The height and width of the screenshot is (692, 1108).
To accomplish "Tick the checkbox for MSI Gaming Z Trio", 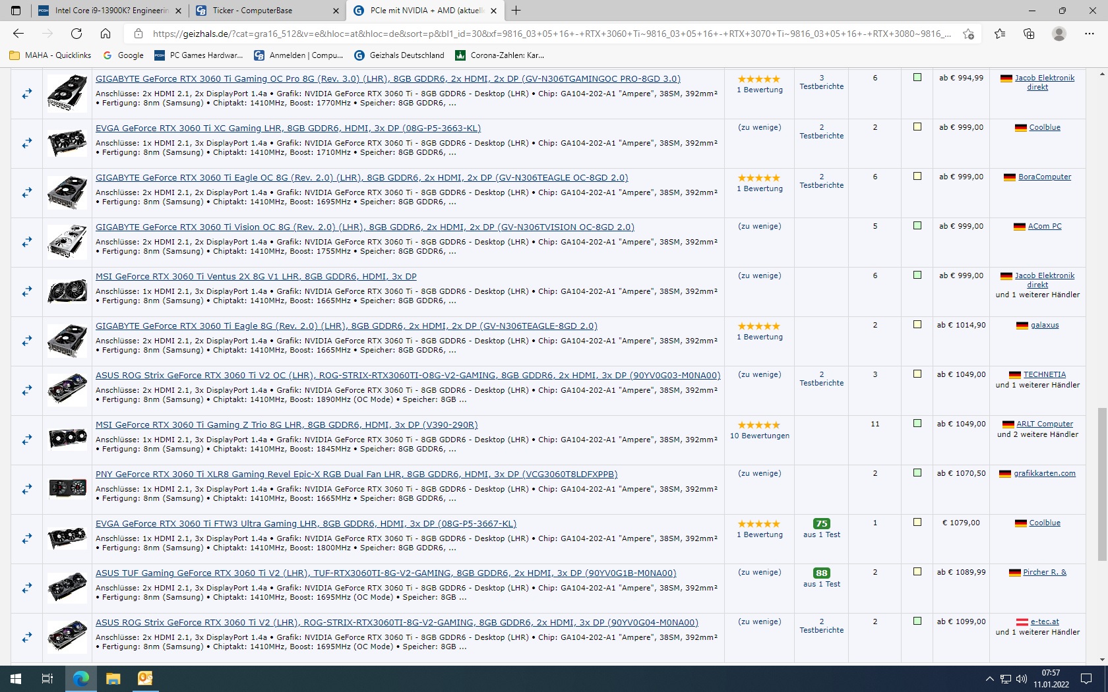I will [917, 424].
